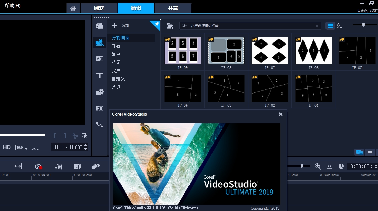Select the IP-04 template thumbnail
This screenshot has height=211, width=378.
(183, 88)
